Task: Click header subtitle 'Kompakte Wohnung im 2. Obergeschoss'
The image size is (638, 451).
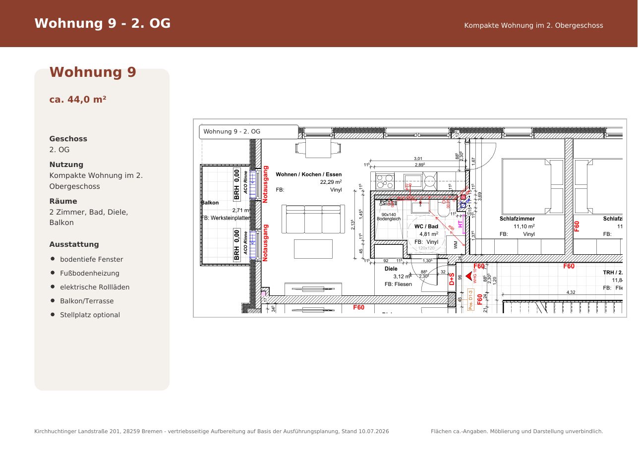Action: point(533,25)
